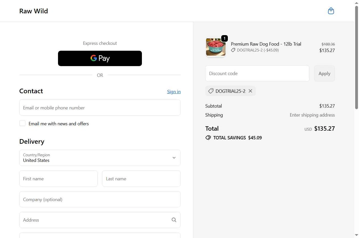Click the Express checkout label
The width and height of the screenshot is (359, 238).
click(x=100, y=43)
